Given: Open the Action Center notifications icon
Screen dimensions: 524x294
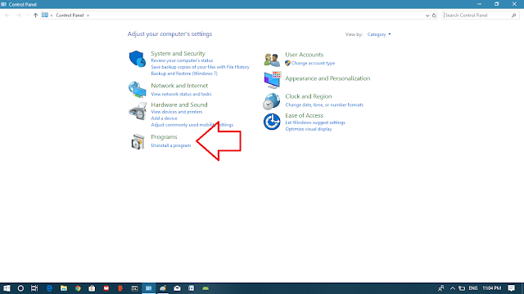Looking at the screenshot, I should pos(511,288).
